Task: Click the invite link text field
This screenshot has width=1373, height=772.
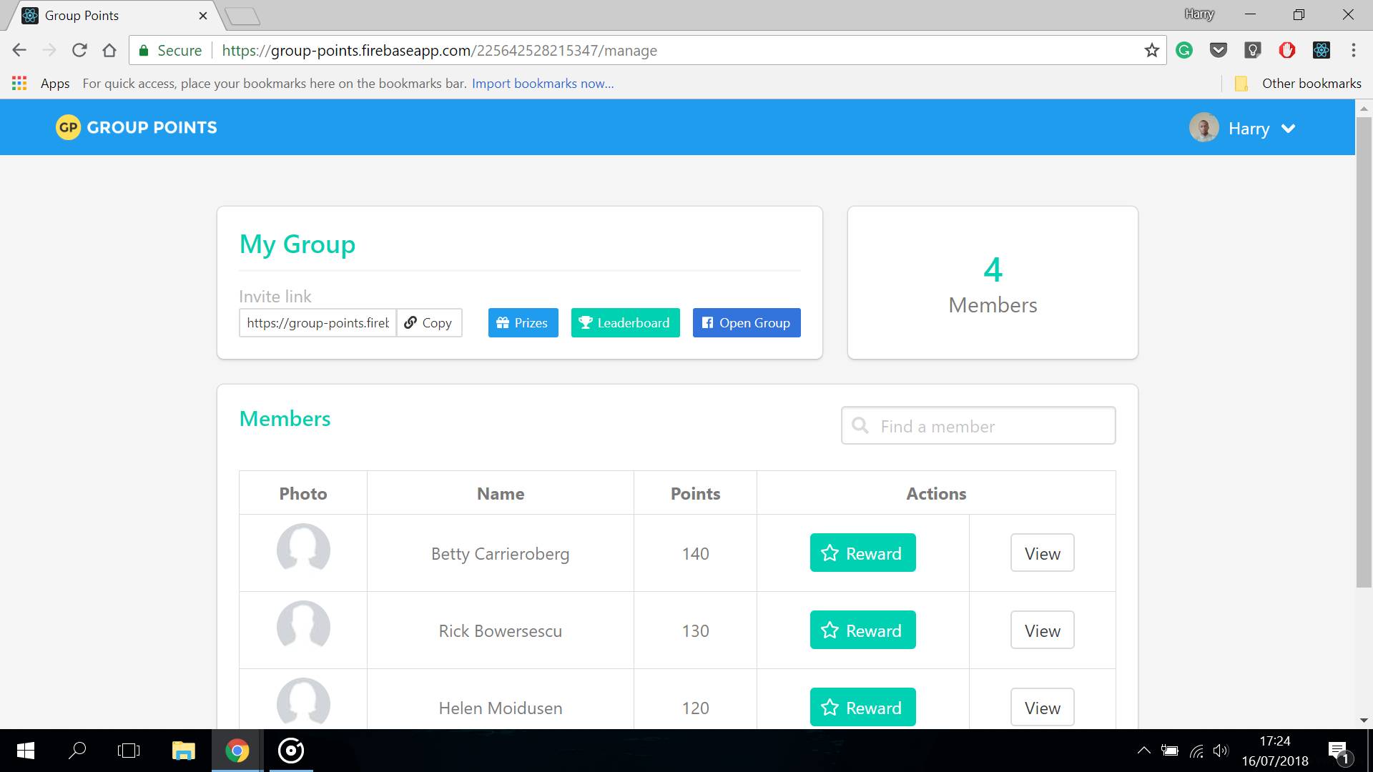Action: [318, 323]
